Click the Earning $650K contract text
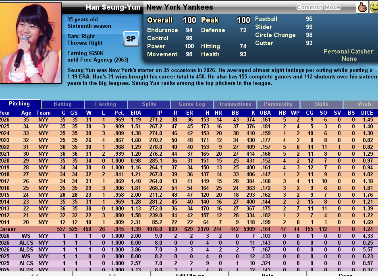 coord(85,53)
